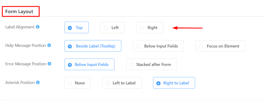Click the Error Message Position label text
Screen dimensions: 265x101
[26, 64]
